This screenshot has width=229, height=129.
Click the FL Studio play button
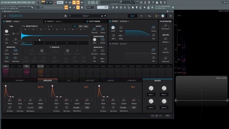coord(47,3)
